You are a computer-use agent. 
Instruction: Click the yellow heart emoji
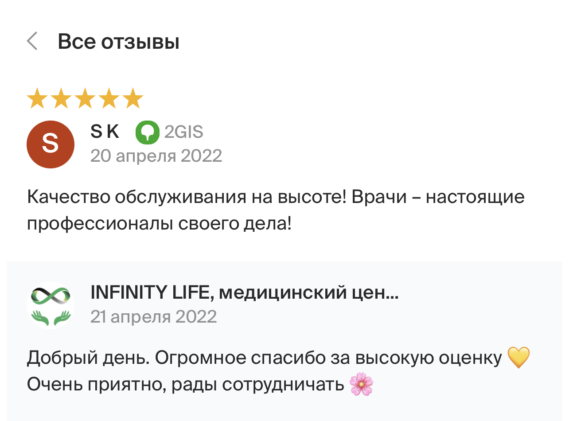click(x=518, y=358)
